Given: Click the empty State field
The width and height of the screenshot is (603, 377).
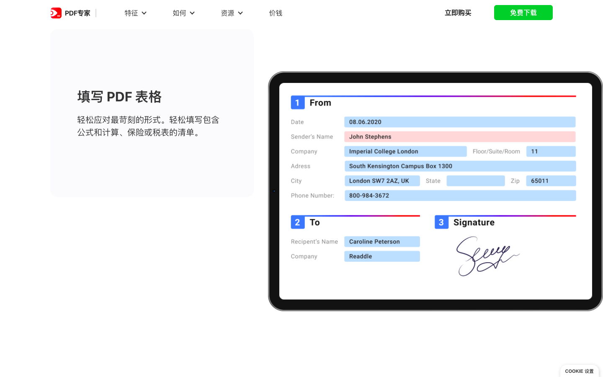Looking at the screenshot, I should (x=475, y=181).
